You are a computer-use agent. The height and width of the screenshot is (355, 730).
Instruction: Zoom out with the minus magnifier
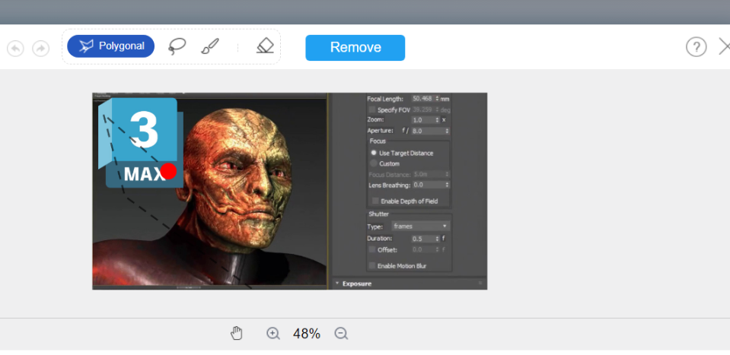coord(342,333)
